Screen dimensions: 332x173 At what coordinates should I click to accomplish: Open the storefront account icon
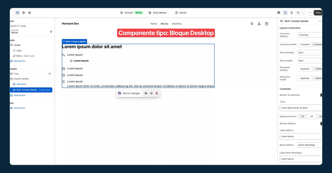259,24
